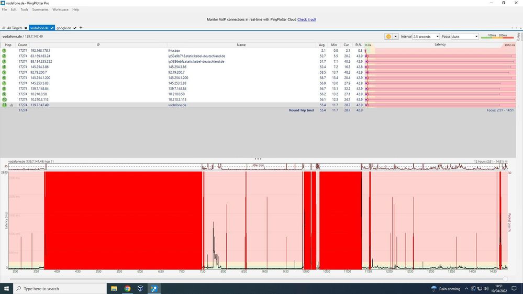Select IP 83.169.183.24 cell
The width and height of the screenshot is (523, 294).
pyautogui.click(x=40, y=56)
